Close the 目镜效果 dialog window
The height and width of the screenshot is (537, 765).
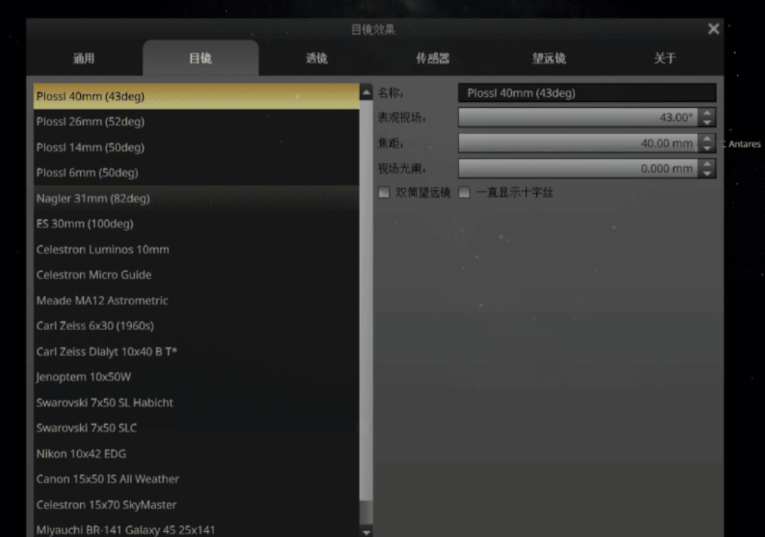point(713,29)
